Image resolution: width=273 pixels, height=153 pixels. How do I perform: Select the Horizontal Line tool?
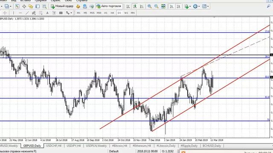click(x=20, y=13)
